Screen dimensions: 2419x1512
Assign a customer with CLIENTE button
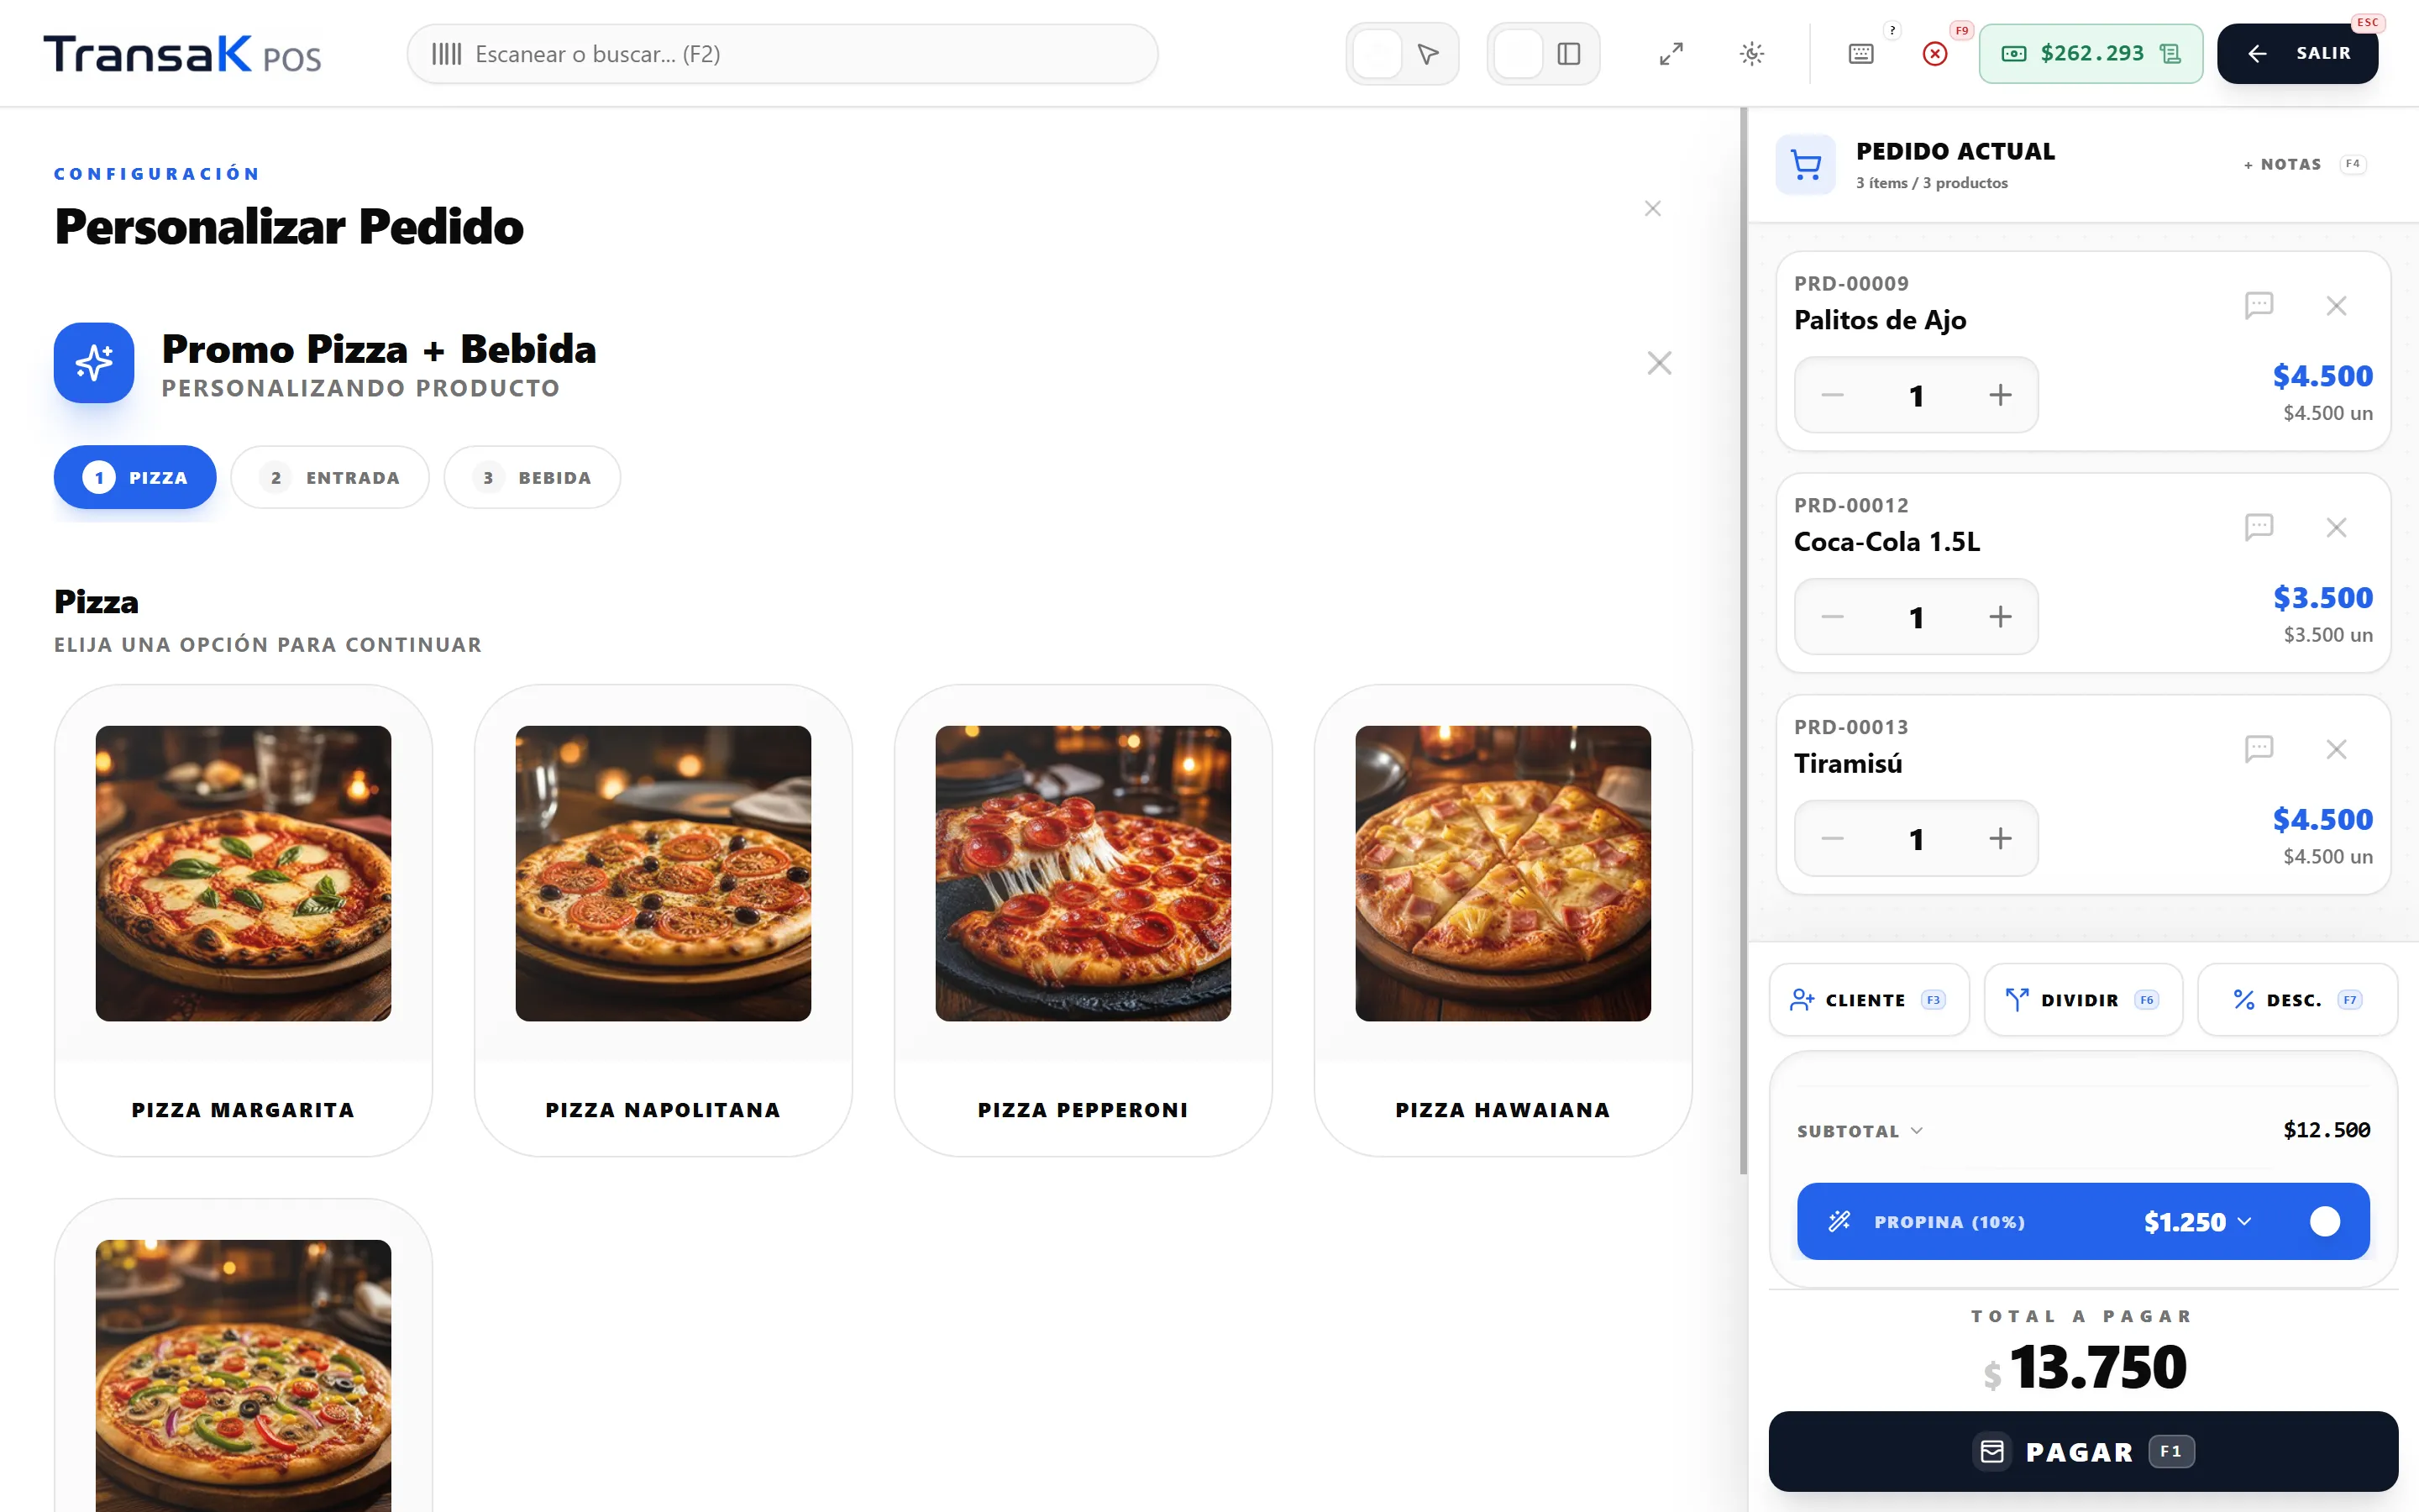click(x=1869, y=1000)
